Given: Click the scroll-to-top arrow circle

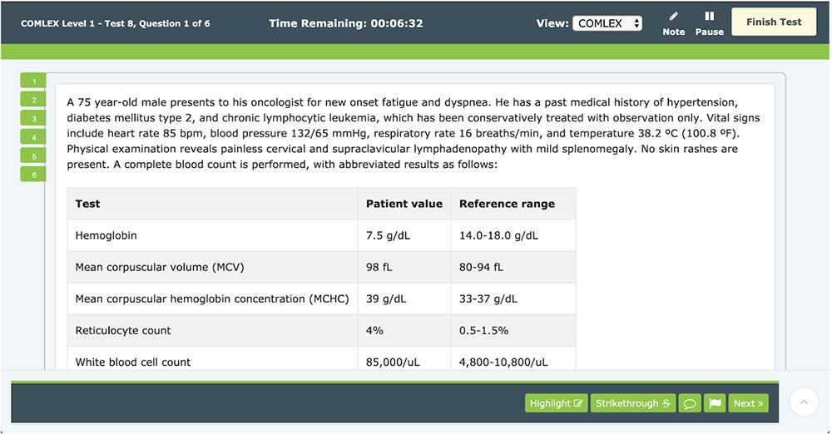Looking at the screenshot, I should tap(804, 402).
